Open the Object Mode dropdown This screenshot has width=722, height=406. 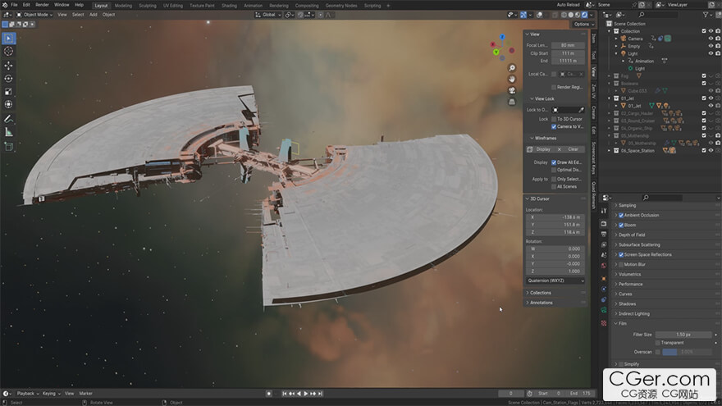[x=35, y=15]
